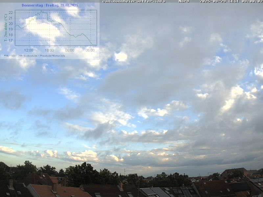Click the small bright cloud beside the chart
The image size is (263, 197).
[x=121, y=57]
